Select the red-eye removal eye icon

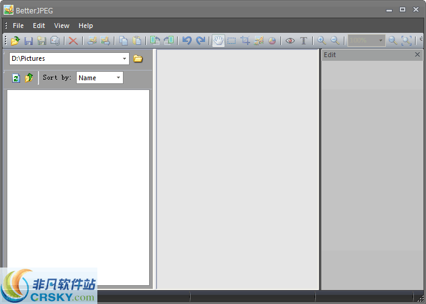pyautogui.click(x=290, y=41)
